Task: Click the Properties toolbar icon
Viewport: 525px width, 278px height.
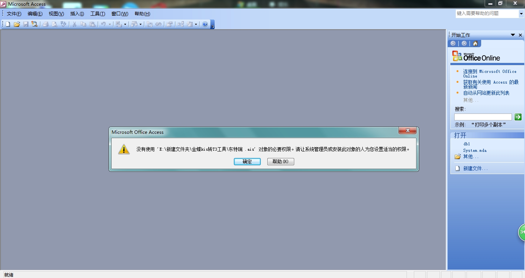Action: click(169, 24)
